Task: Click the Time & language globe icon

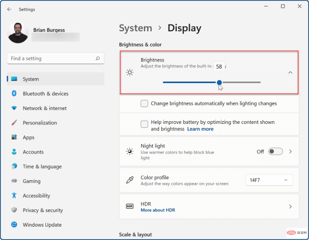Action: pyautogui.click(x=14, y=166)
